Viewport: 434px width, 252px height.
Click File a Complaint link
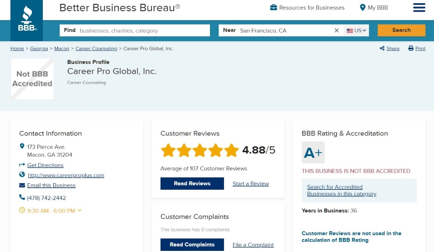point(253,245)
